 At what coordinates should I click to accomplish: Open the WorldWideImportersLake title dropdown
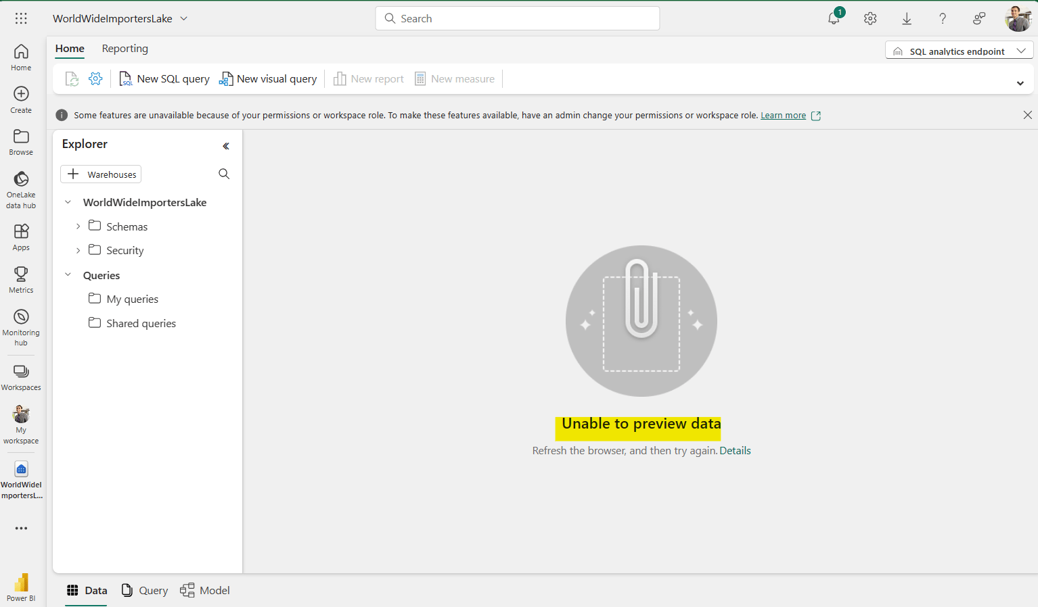pyautogui.click(x=183, y=18)
